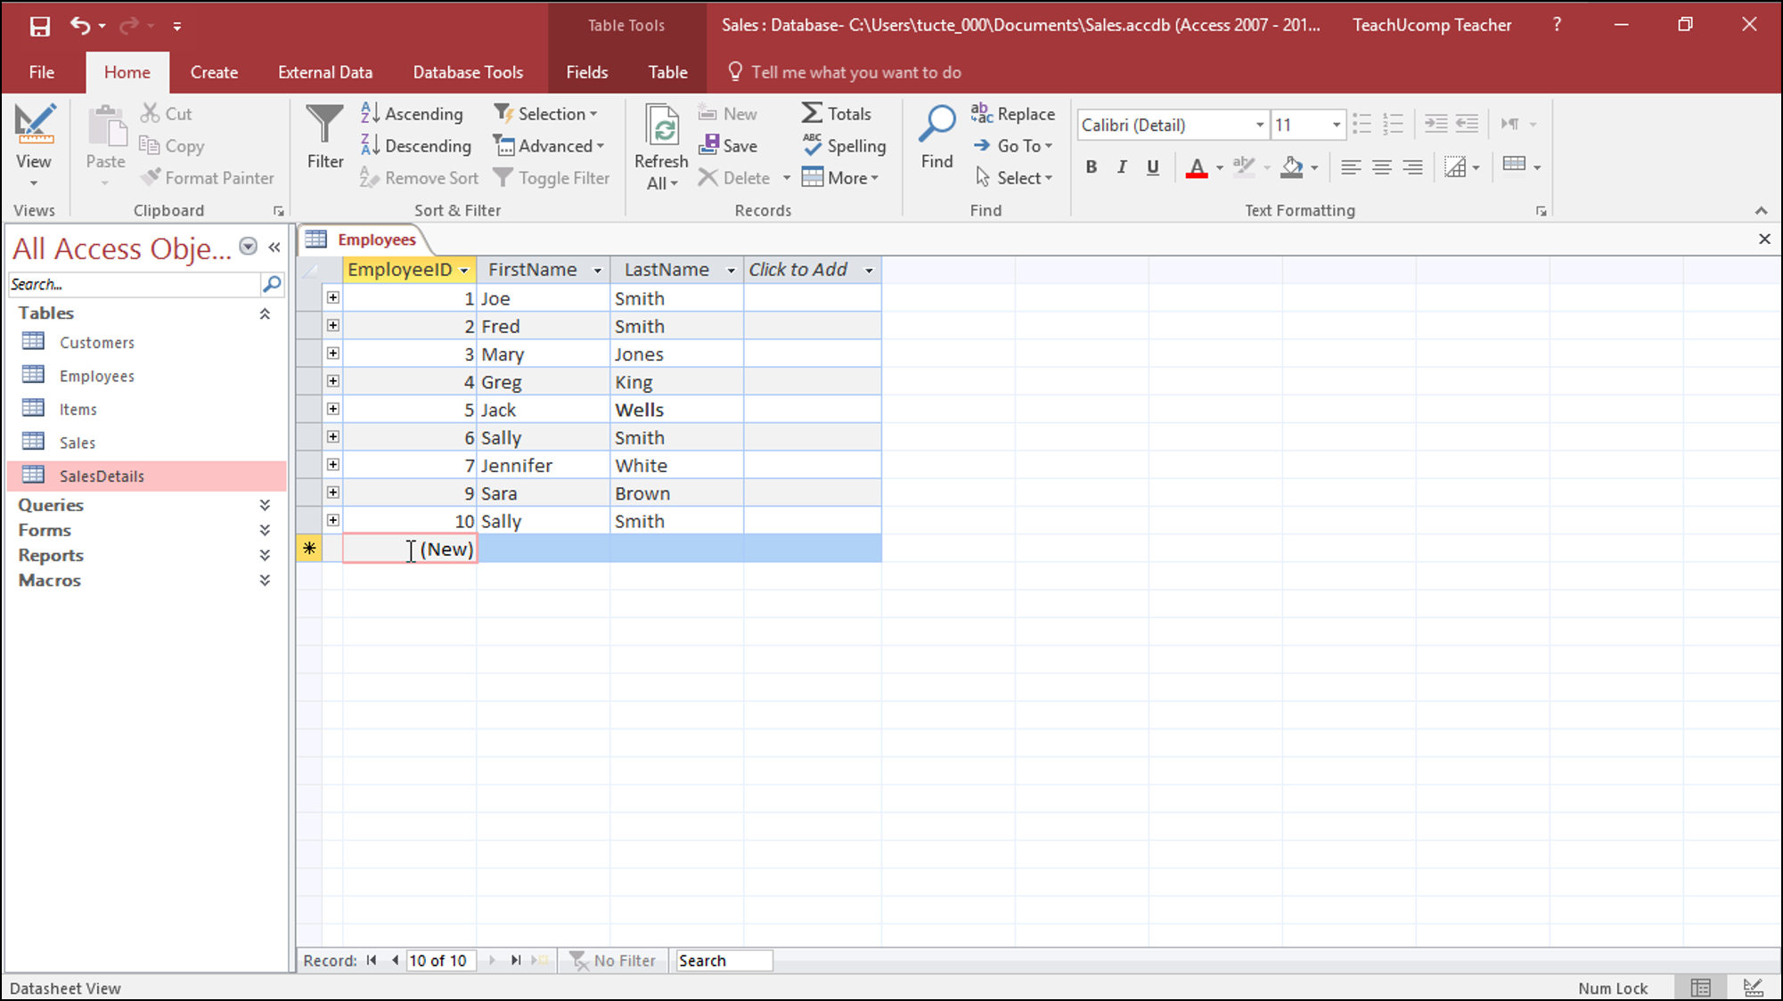This screenshot has width=1783, height=1001.
Task: Select the Home ribbon tab
Action: (127, 72)
